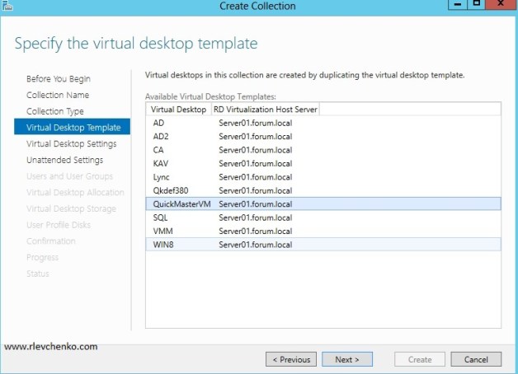Select the Qkdef380 virtual desktop row
This screenshot has width=518, height=374.
[x=323, y=190]
